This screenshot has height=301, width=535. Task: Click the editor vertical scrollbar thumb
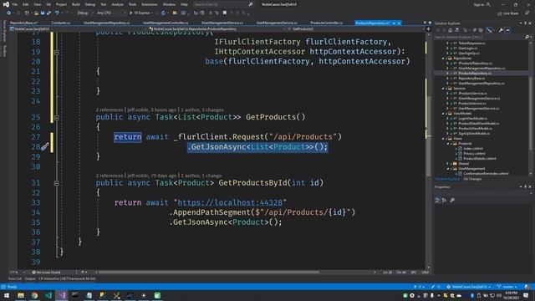(x=429, y=135)
